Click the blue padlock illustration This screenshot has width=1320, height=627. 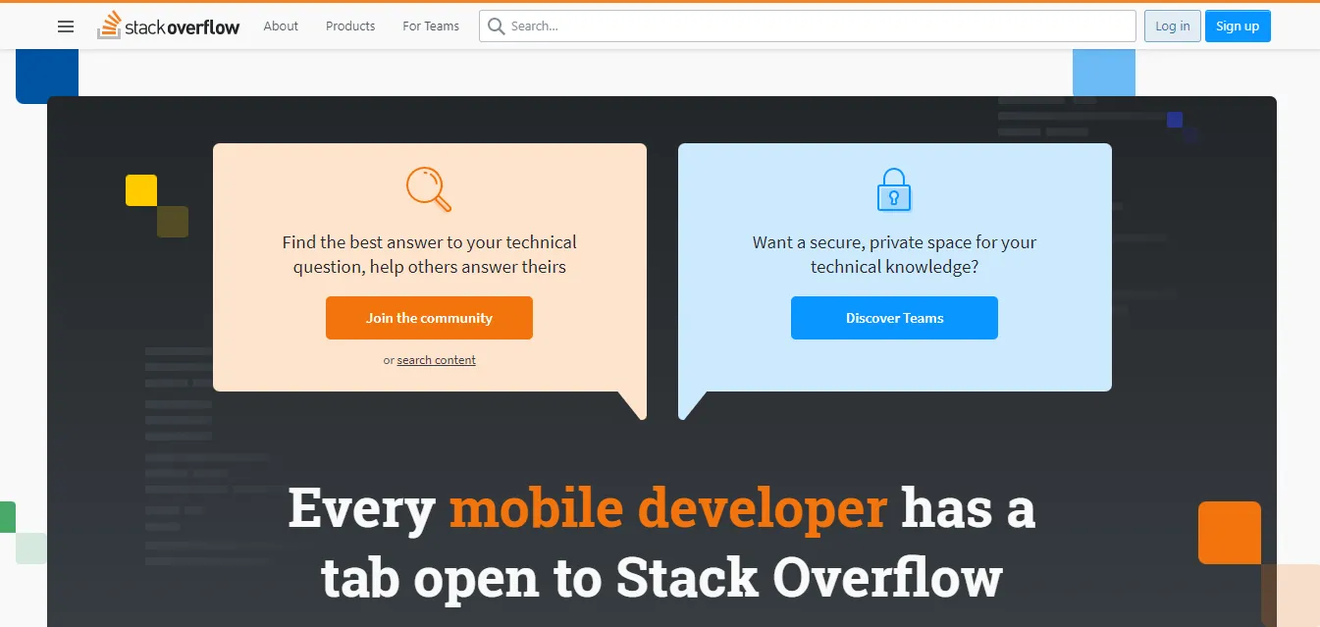pyautogui.click(x=894, y=188)
